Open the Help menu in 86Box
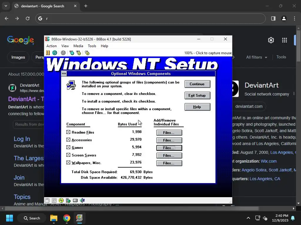 click(x=104, y=46)
